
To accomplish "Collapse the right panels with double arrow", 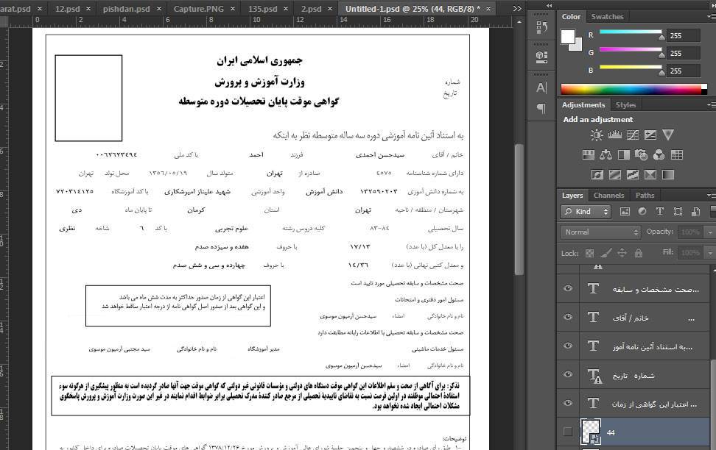I will tap(549, 5).
